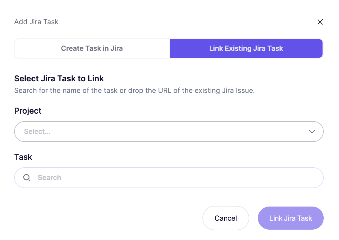
Task: Click the description about dropping Jira URL
Action: coord(135,91)
